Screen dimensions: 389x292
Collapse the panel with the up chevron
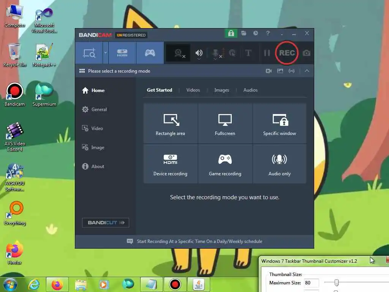(307, 71)
